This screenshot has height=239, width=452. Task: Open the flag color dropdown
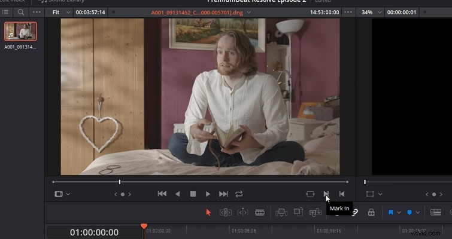click(399, 213)
